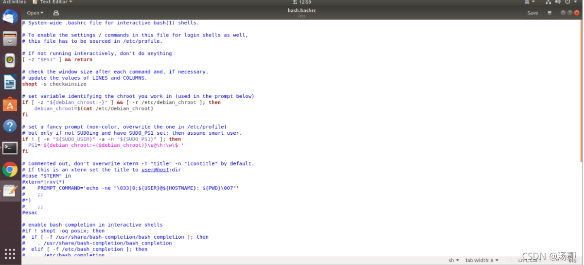Click 'Commented out, don't overwrite xterm' comment

pos(138,163)
